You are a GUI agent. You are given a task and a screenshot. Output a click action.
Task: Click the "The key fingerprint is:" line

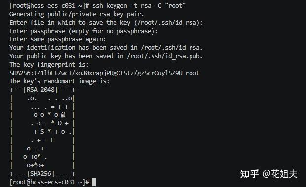click(49, 65)
